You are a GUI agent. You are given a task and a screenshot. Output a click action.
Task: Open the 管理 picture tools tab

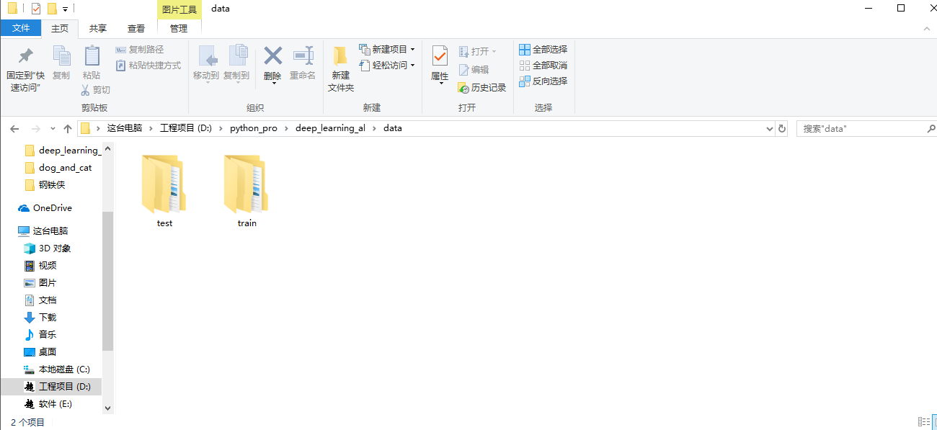click(x=178, y=28)
